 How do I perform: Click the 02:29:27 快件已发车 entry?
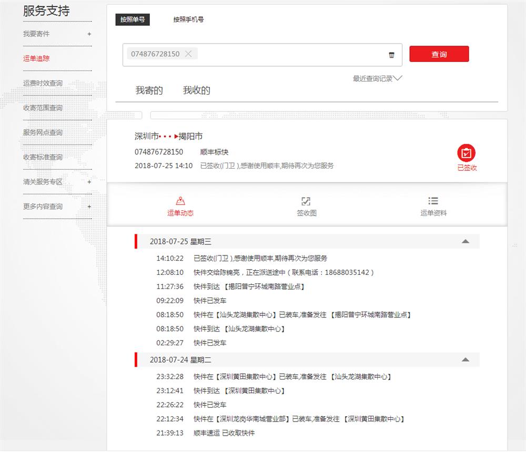pos(191,343)
